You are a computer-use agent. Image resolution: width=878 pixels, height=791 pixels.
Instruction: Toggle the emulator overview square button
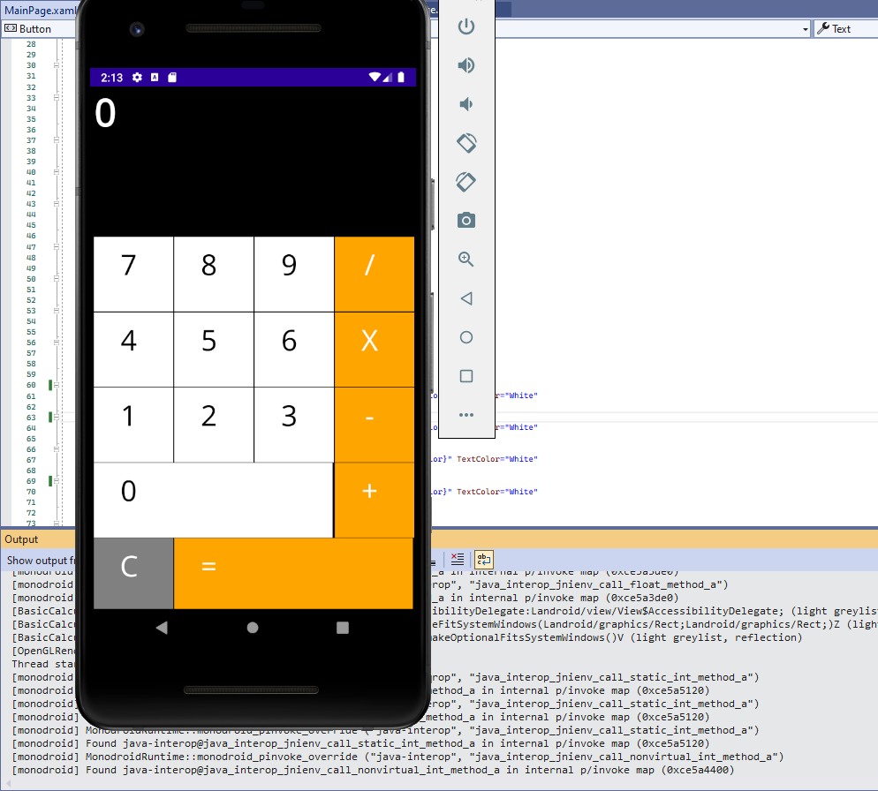(x=466, y=376)
